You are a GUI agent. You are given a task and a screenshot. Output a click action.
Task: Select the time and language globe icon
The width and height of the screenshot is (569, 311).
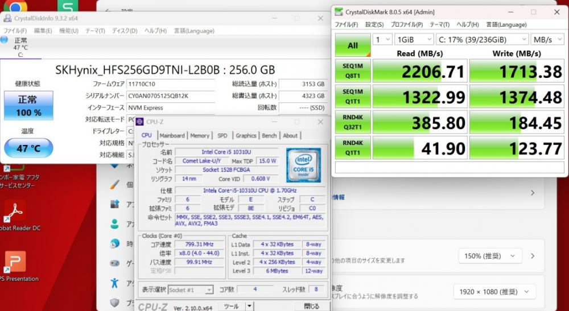(115, 243)
